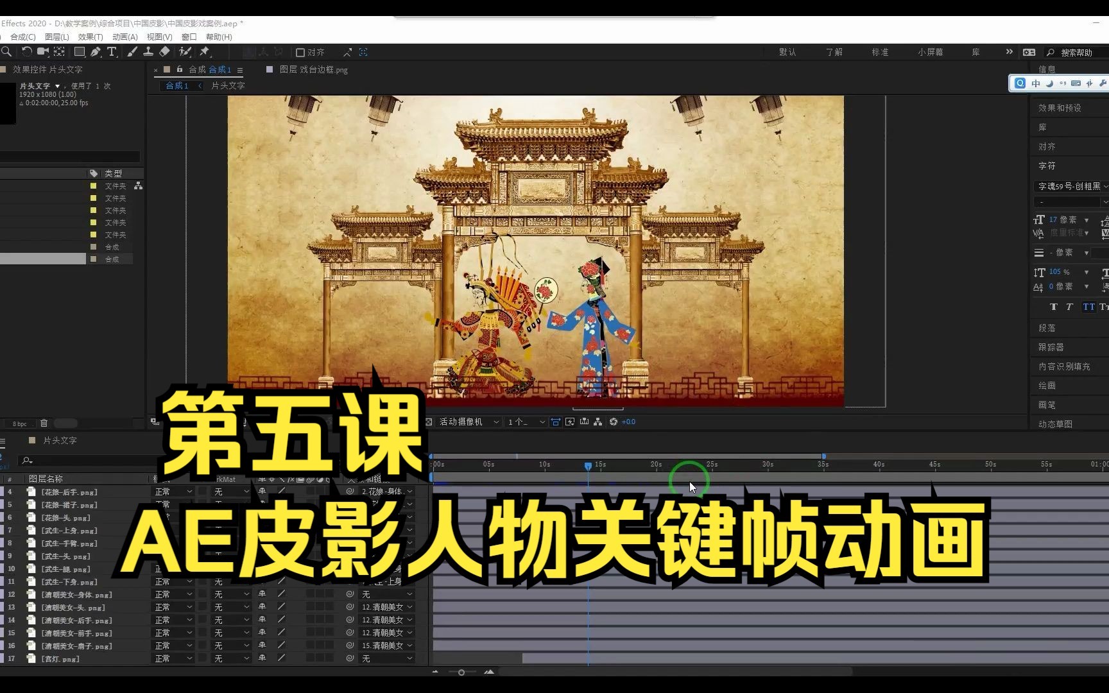Click the sync settings icon beside search help

[1029, 53]
